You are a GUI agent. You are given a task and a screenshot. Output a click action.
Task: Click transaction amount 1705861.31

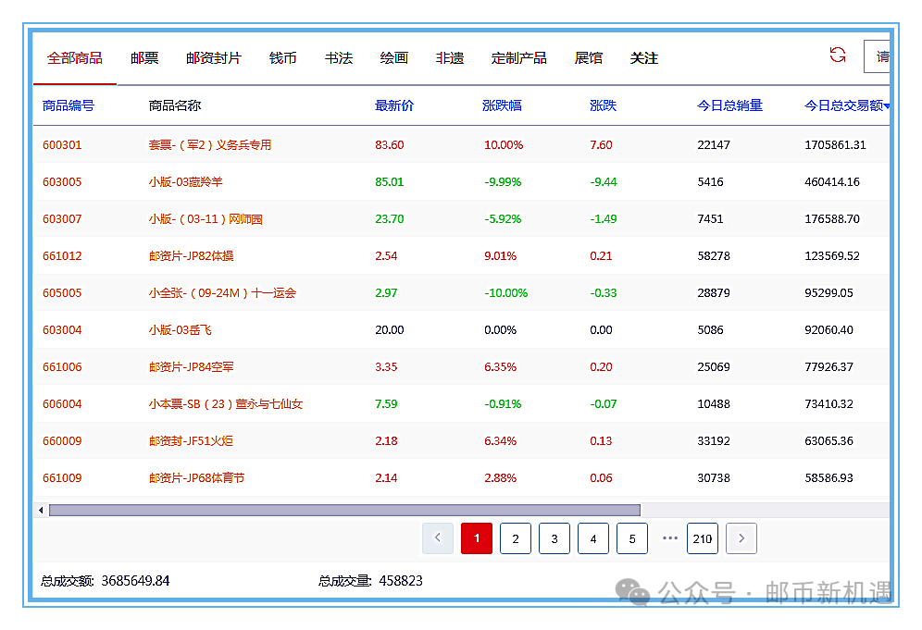(835, 145)
